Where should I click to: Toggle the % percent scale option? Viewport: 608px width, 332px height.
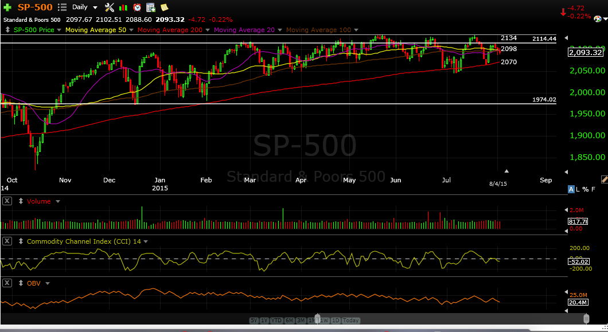585,189
